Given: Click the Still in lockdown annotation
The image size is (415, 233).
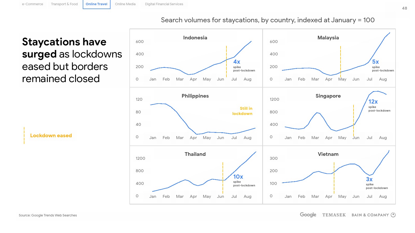Looking at the screenshot, I should click(x=243, y=111).
